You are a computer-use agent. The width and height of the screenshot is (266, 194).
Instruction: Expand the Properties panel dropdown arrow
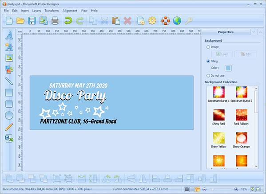click(x=254, y=32)
